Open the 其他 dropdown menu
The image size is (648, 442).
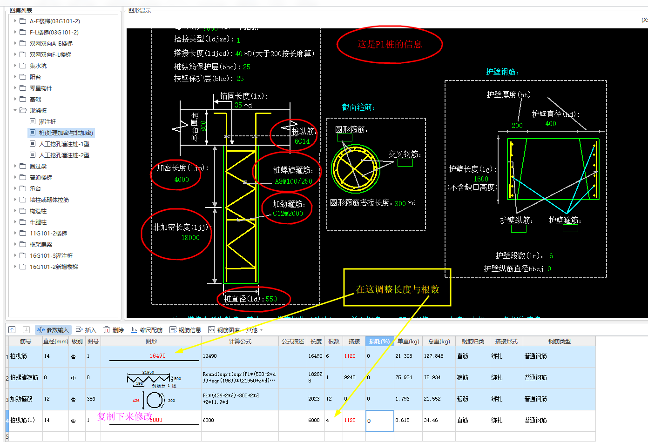(254, 330)
